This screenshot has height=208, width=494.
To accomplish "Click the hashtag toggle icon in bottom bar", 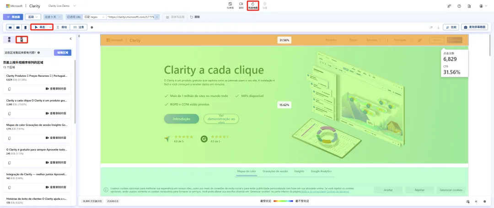I will 468,201.
